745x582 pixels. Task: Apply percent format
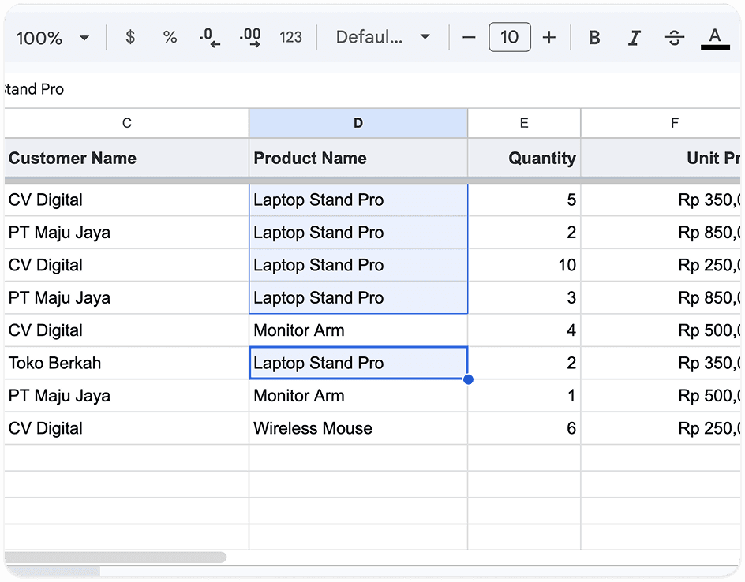coord(170,37)
